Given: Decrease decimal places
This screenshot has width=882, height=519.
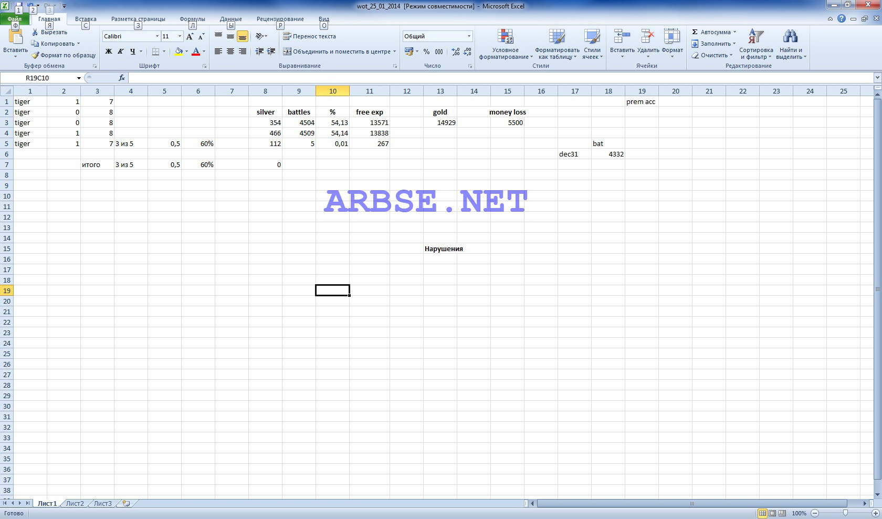Looking at the screenshot, I should pos(467,51).
